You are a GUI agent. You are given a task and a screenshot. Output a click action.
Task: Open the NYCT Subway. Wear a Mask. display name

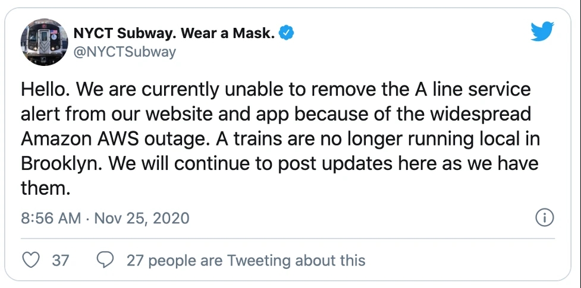pos(174,34)
